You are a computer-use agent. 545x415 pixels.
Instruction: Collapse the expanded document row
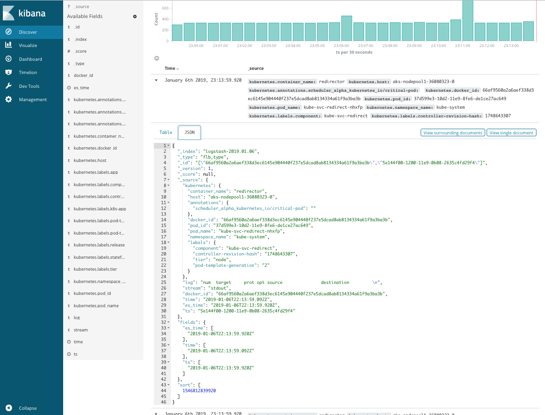tap(156, 80)
